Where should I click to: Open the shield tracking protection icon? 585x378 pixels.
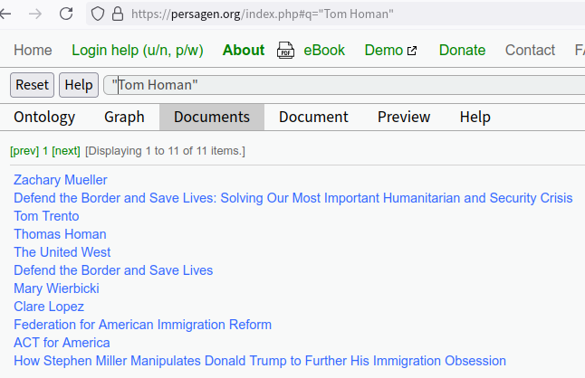pyautogui.click(x=98, y=14)
